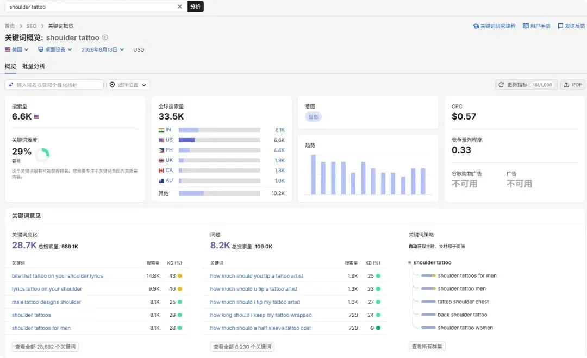Open the 8.2K questions total
The width and height of the screenshot is (587, 358).
220,245
